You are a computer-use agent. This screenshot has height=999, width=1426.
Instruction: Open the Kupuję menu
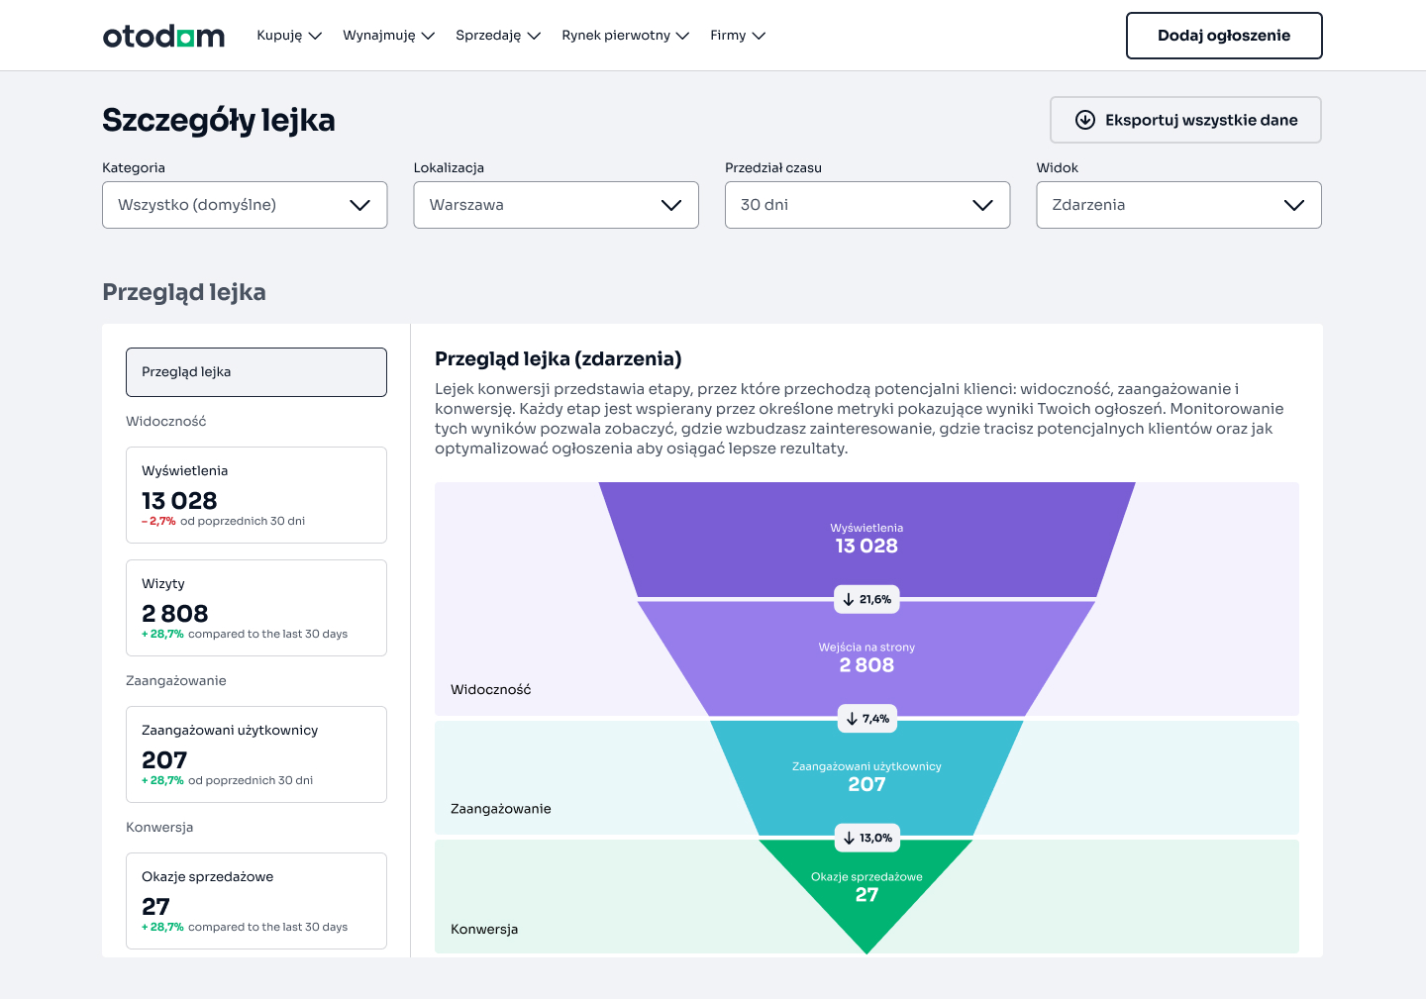[288, 36]
